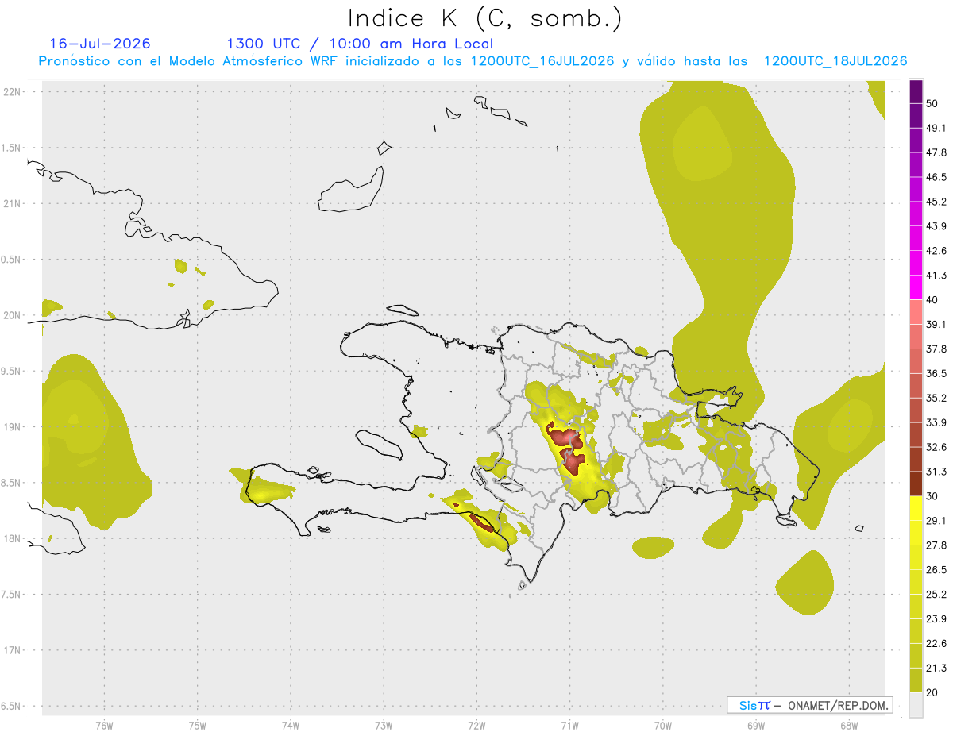Click legend value "23.9"

pos(936,619)
